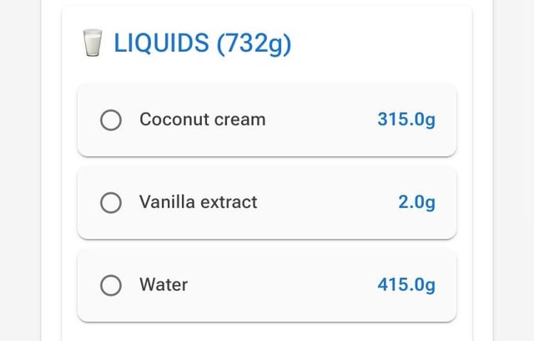534x341 pixels.
Task: Click the Coconut cream ingredient name
Action: pos(202,120)
